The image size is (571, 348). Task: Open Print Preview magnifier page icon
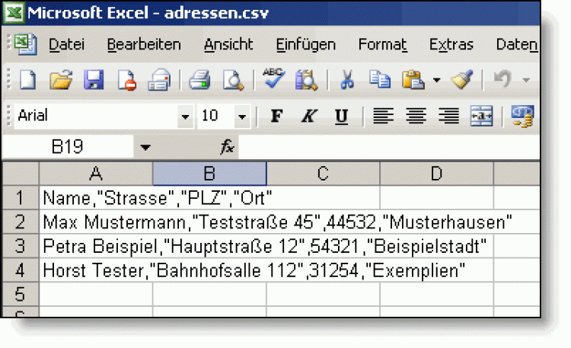click(233, 80)
